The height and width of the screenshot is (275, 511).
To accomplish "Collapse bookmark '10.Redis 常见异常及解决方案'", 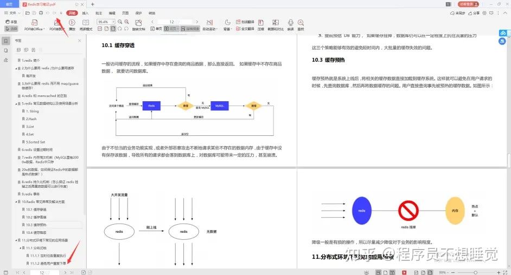I will click(16, 202).
